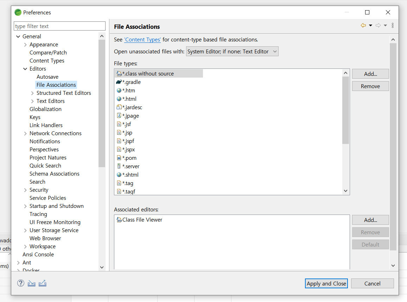Viewport: 407px width, 302px height.
Task: Go back with the yellow back arrow
Action: coord(363,25)
